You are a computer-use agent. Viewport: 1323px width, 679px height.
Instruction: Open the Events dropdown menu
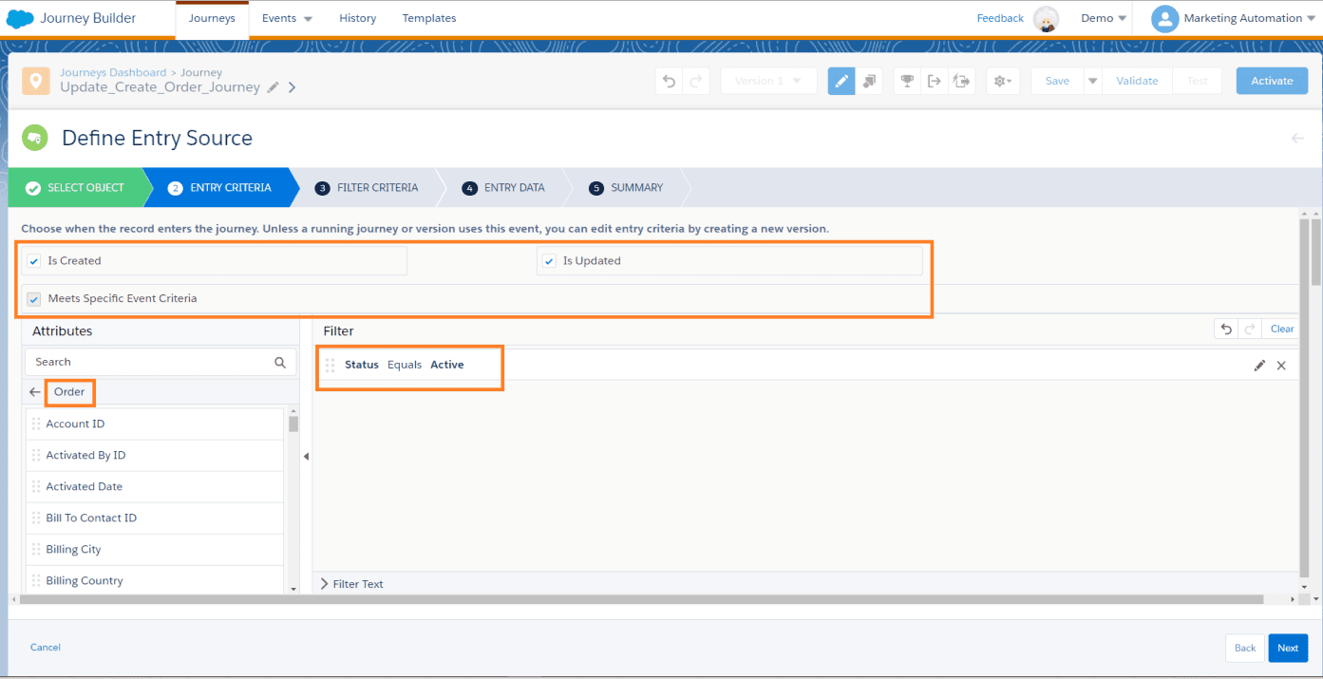point(287,18)
